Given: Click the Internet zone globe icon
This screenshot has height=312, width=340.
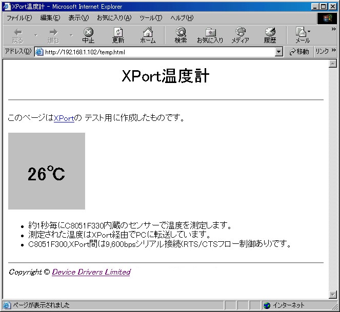Looking at the screenshot, I should 267,305.
